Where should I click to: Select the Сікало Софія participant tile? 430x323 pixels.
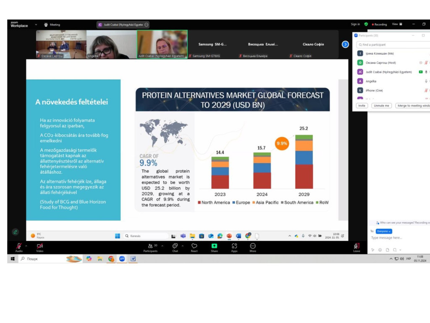pyautogui.click(x=313, y=44)
